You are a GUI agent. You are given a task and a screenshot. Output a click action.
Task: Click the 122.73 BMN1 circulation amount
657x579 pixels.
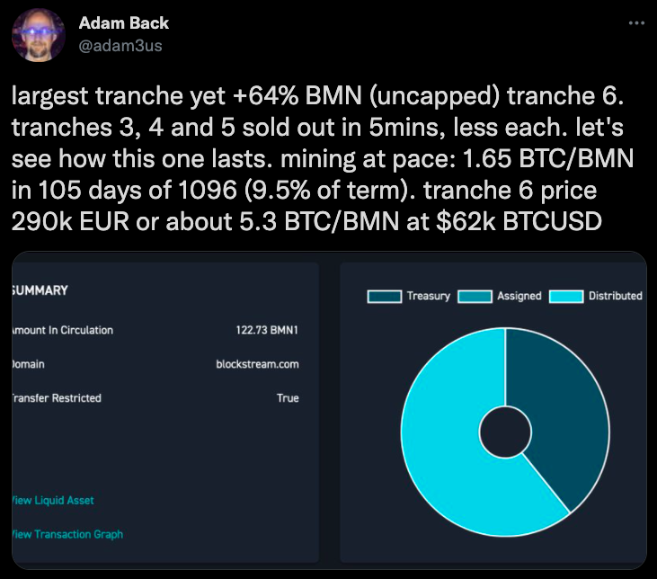coord(267,330)
